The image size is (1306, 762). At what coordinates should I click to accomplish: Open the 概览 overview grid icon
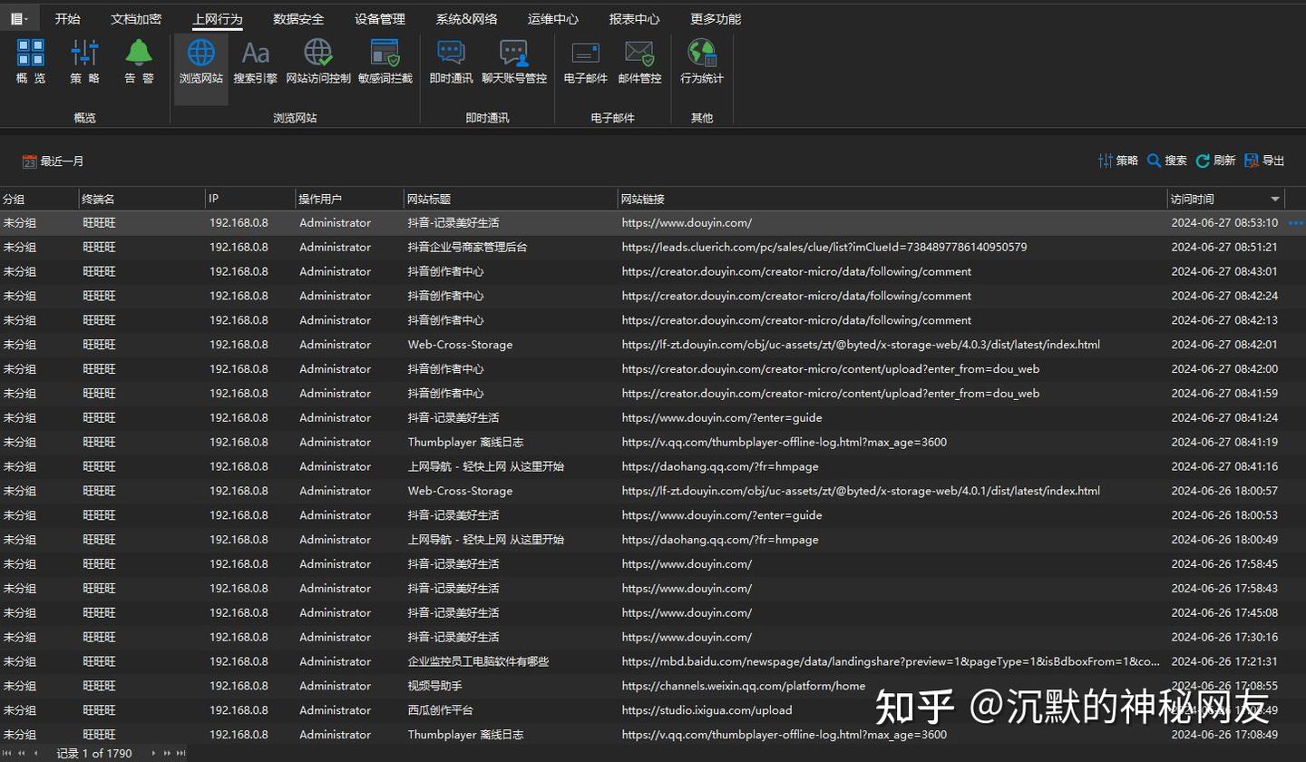[x=31, y=62]
